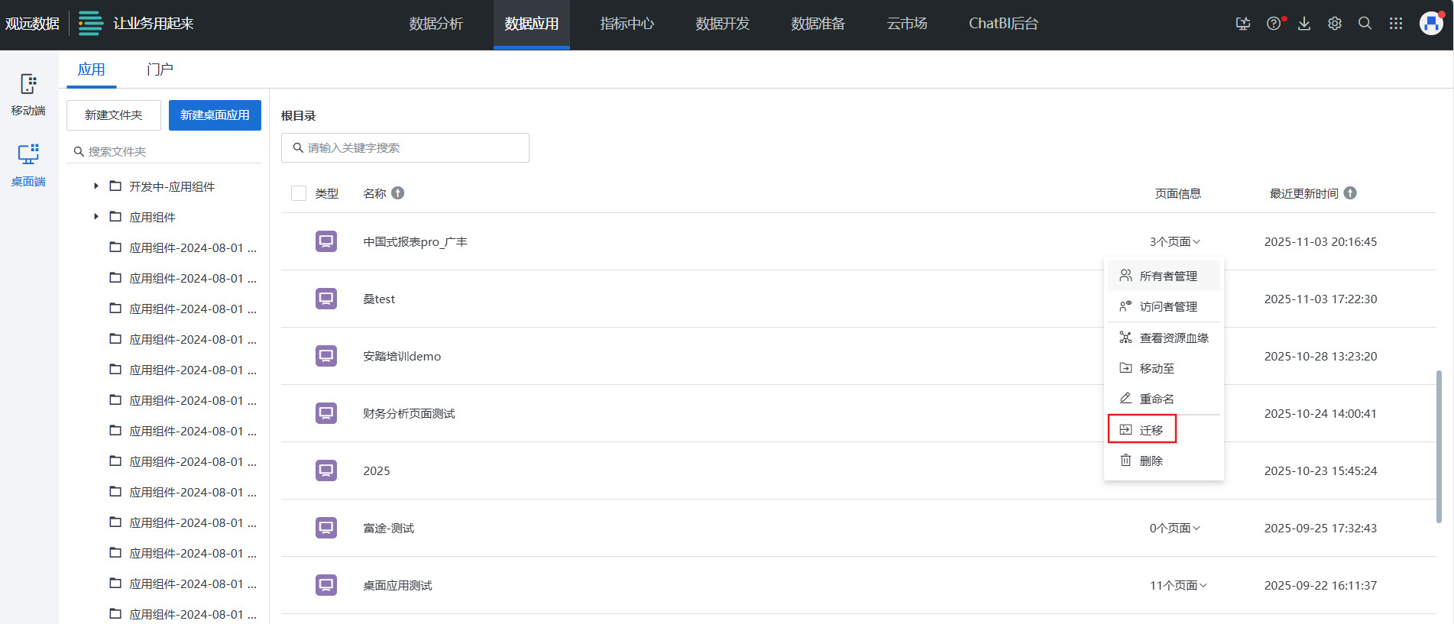Switch to the 门户 tab
This screenshot has width=1454, height=624.
[160, 70]
